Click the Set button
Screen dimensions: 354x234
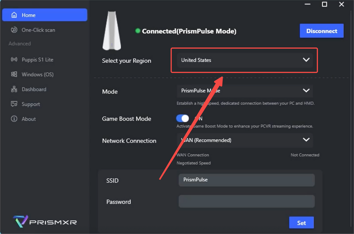point(301,223)
